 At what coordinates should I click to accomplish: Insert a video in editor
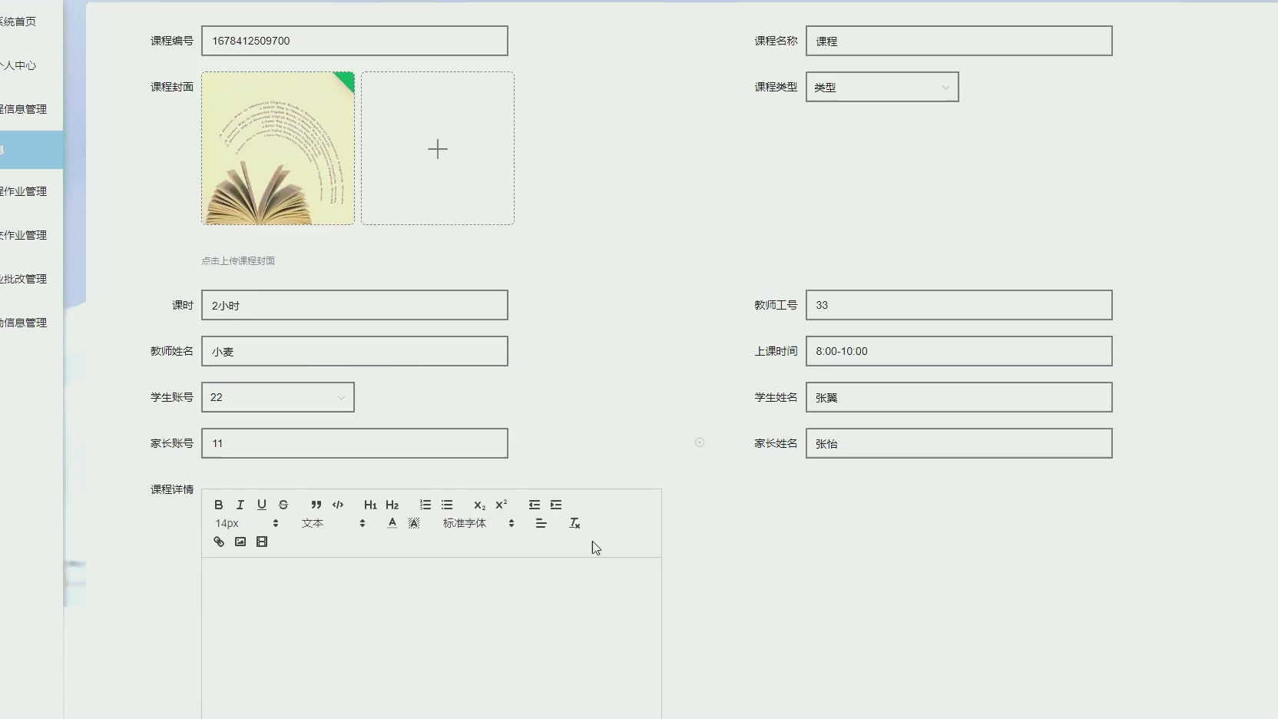pos(262,542)
